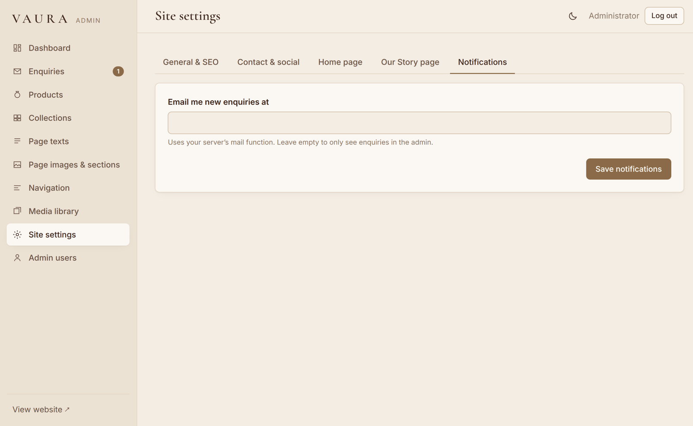Open Page texts in sidebar
The image size is (693, 426).
68,141
